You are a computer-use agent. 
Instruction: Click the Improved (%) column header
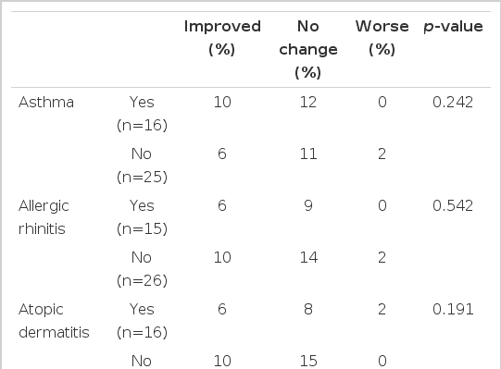point(222,38)
